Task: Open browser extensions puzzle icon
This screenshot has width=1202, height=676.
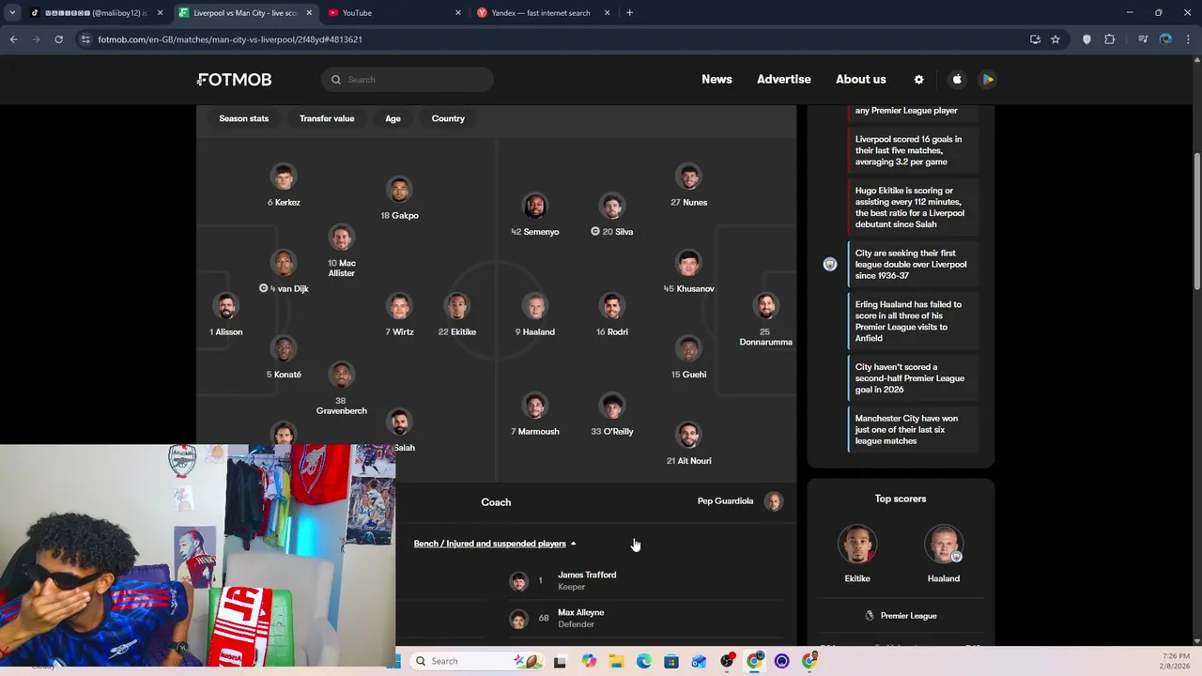Action: pos(1110,39)
